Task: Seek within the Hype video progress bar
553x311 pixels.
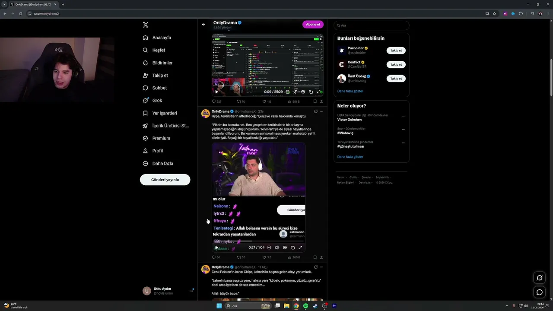Action: (258, 241)
